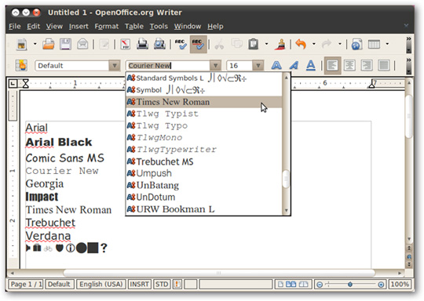424x301 pixels.
Task: Open the File menu
Action: pos(15,27)
